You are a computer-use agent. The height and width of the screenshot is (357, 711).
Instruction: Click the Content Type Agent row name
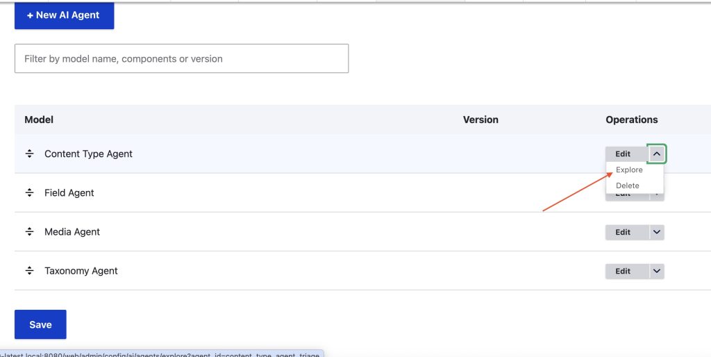point(88,154)
